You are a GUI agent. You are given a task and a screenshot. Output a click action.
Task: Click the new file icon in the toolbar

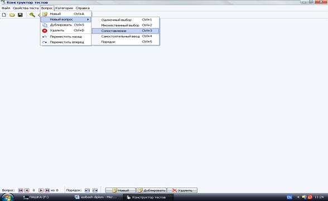(4, 15)
